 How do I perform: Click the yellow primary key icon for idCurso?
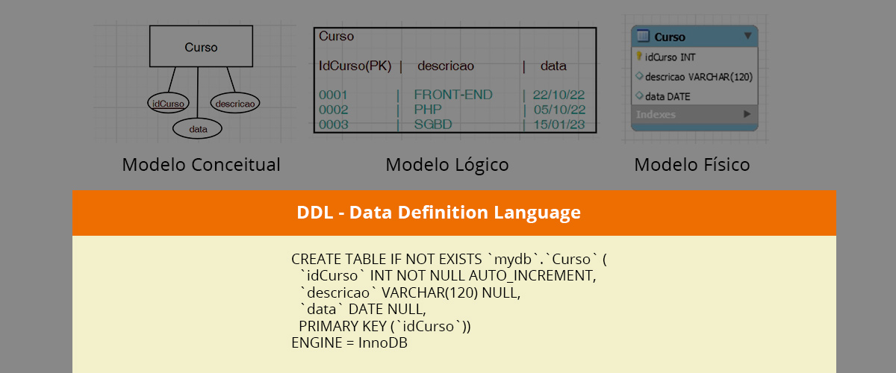(639, 56)
